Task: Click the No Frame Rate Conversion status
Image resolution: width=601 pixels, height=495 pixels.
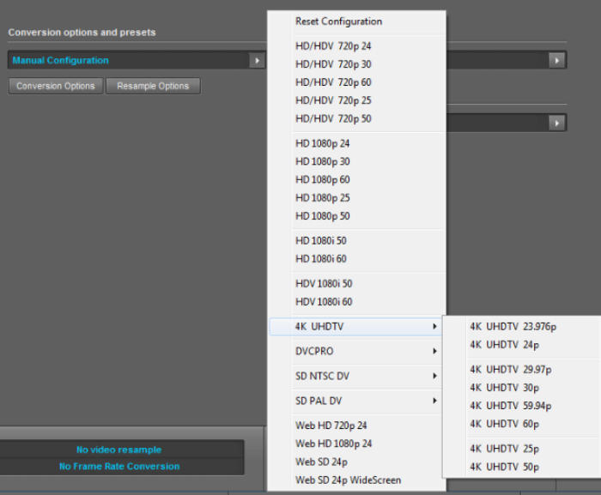Action: [119, 467]
